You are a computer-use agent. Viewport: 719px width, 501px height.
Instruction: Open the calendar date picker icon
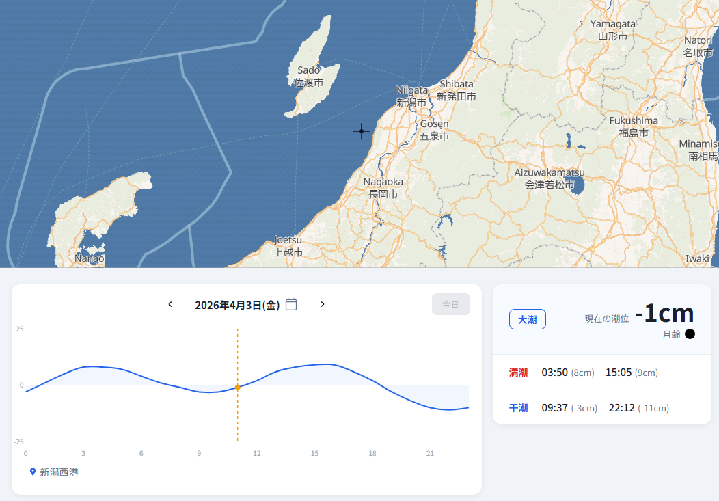[291, 304]
